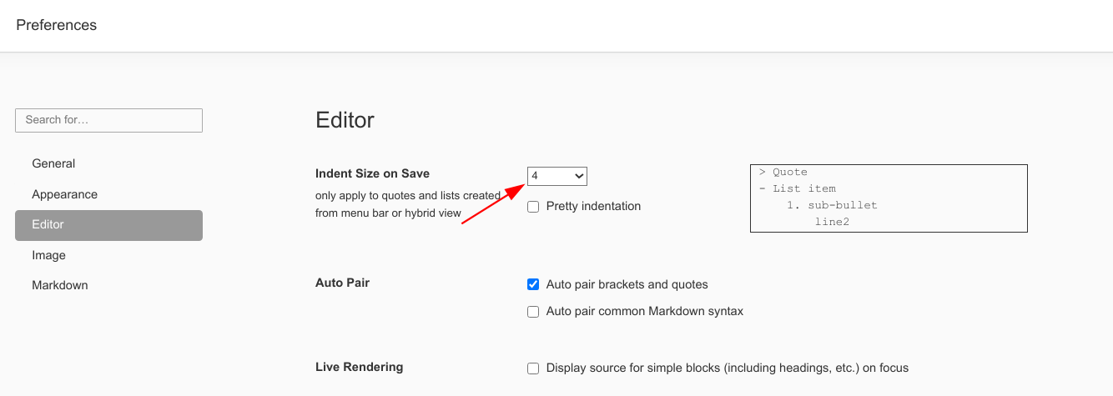This screenshot has height=396, width=1113.
Task: Click the Preferences window title
Action: tap(57, 25)
